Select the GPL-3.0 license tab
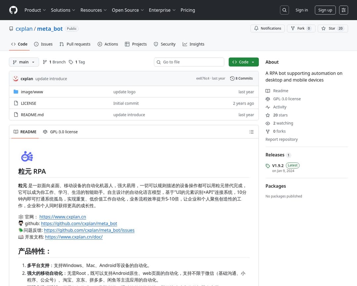357x286 pixels. [60, 132]
